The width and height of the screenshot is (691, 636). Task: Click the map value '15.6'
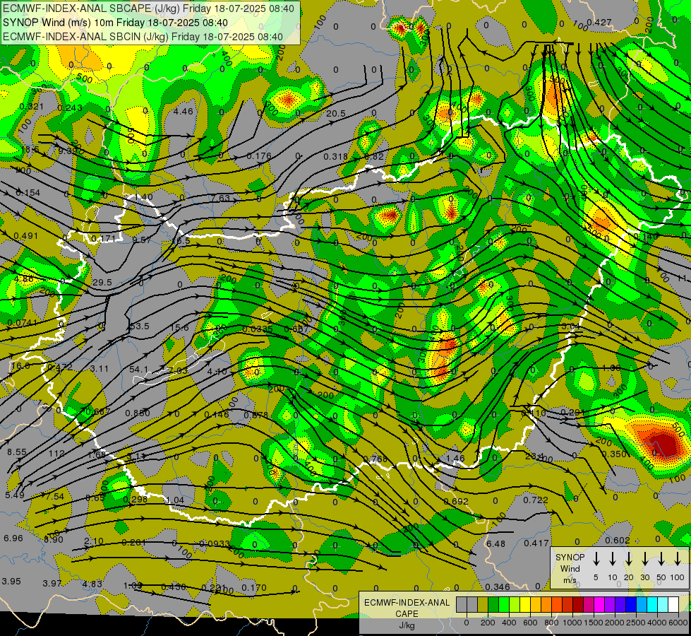[x=179, y=327]
